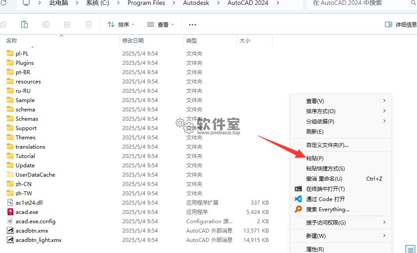This screenshot has height=253, width=417.
Task: Select the Sample folder icon
Action: (x=10, y=100)
